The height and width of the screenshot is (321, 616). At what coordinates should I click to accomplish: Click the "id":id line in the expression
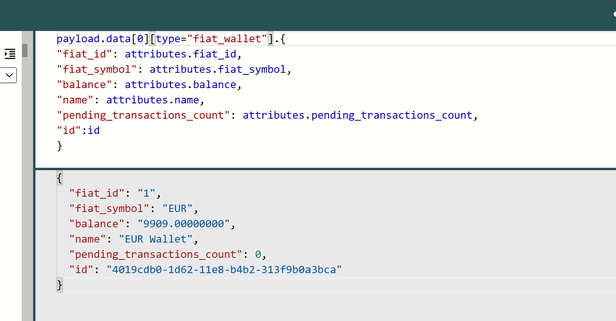78,130
